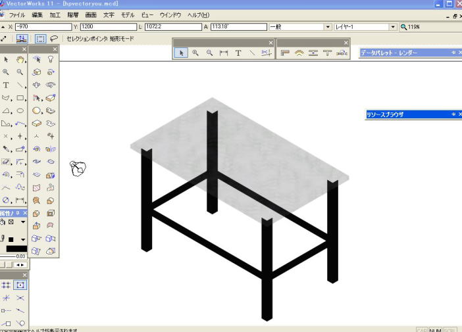Viewport: 462px width, 332px height.
Task: Select the Ellipse tool
Action: (x=20, y=110)
